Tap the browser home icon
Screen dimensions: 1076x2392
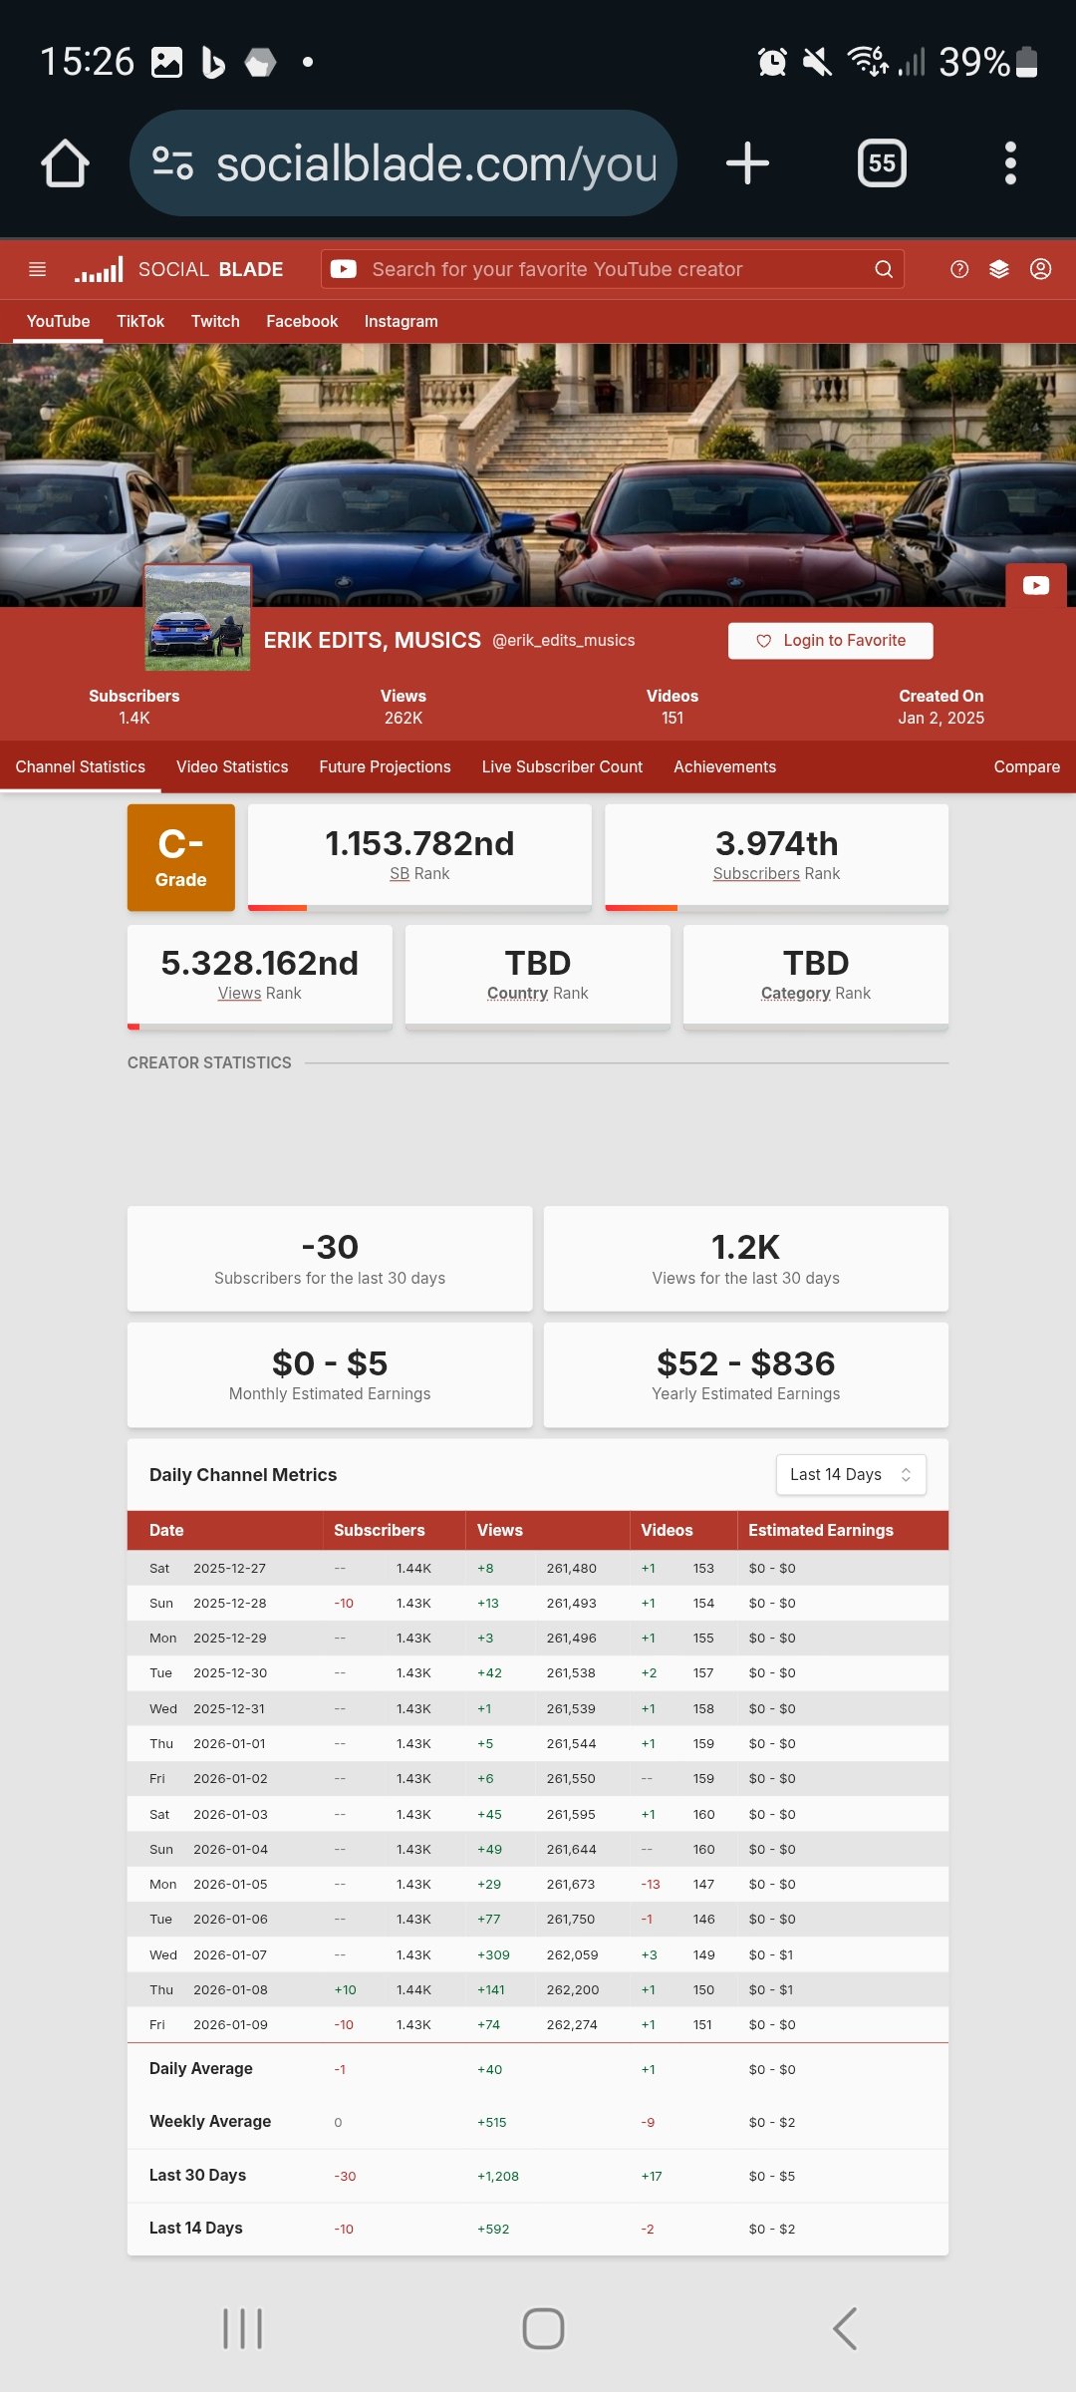point(65,163)
